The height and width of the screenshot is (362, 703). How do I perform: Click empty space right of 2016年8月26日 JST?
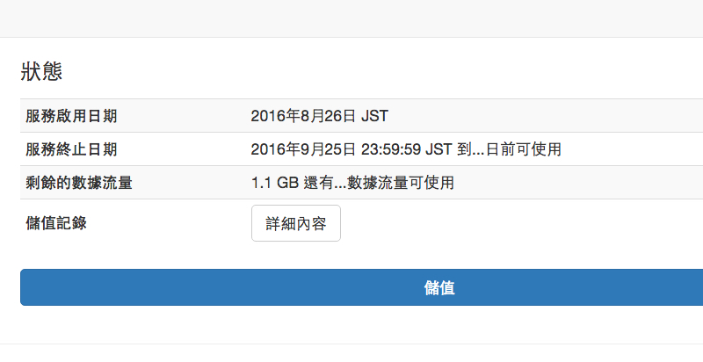[545, 116]
